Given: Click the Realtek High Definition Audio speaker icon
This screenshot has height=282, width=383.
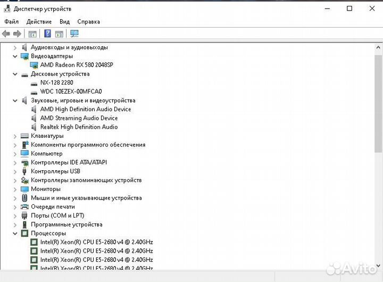Looking at the screenshot, I should (35, 127).
